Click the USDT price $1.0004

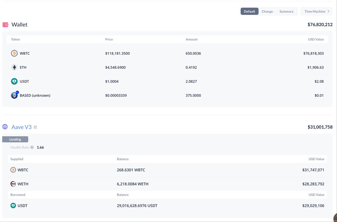(111, 81)
